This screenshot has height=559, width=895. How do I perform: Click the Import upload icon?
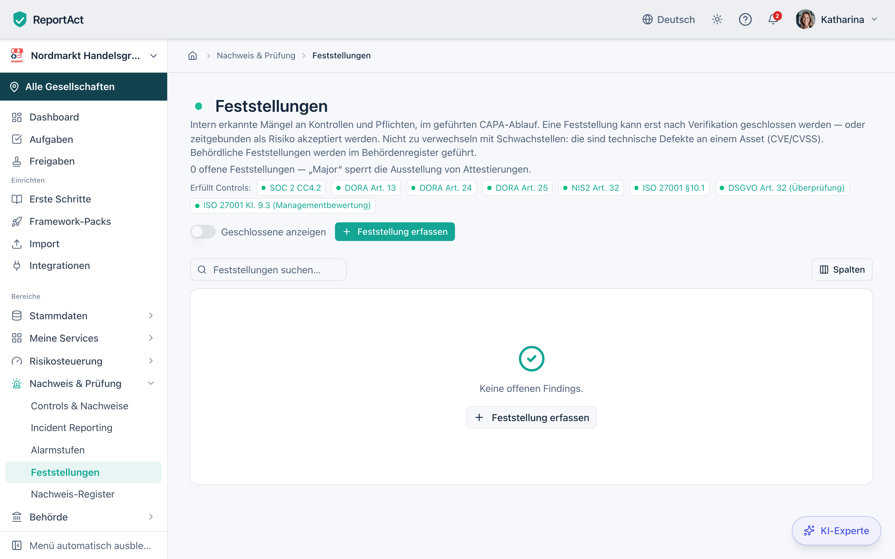click(x=17, y=244)
